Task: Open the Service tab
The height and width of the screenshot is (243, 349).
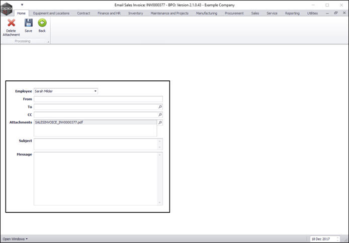Action: tap(272, 13)
